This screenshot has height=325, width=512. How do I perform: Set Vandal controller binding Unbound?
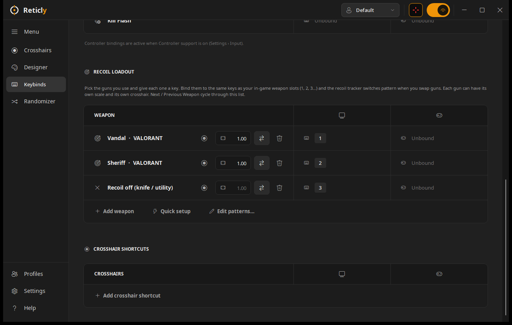point(422,138)
